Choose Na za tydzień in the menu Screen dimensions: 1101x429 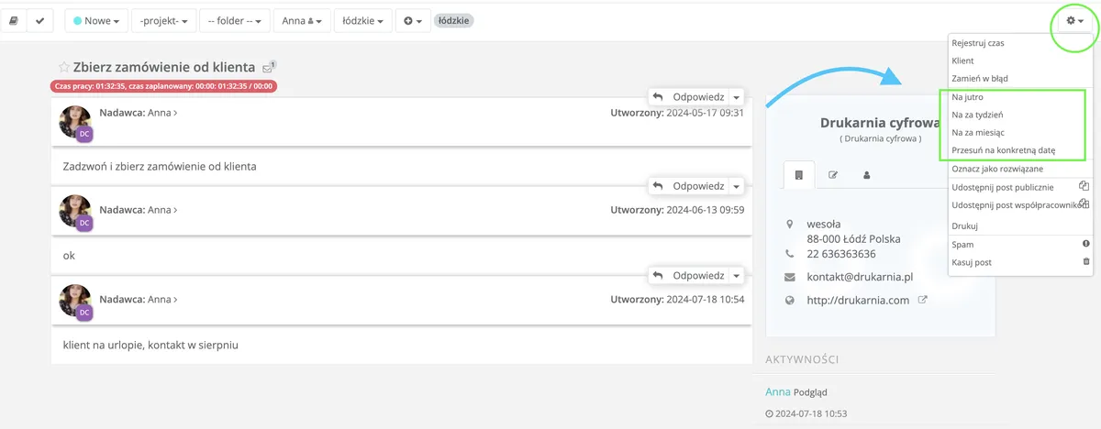click(977, 115)
